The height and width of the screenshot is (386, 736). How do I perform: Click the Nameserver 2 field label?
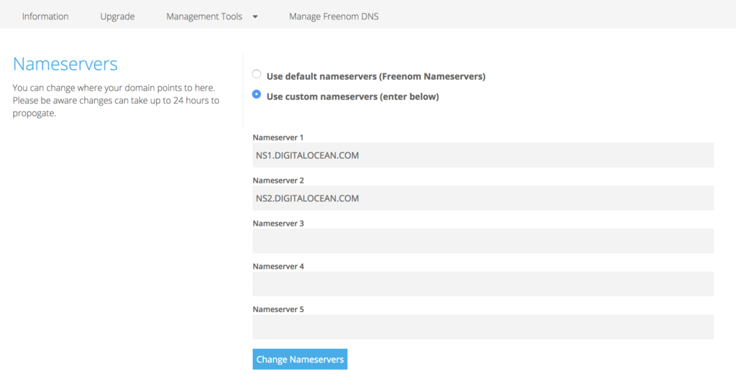pyautogui.click(x=278, y=180)
